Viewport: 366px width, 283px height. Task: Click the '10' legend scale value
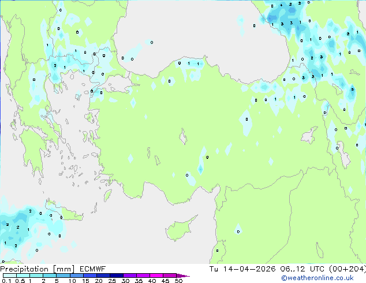[x=72, y=281]
